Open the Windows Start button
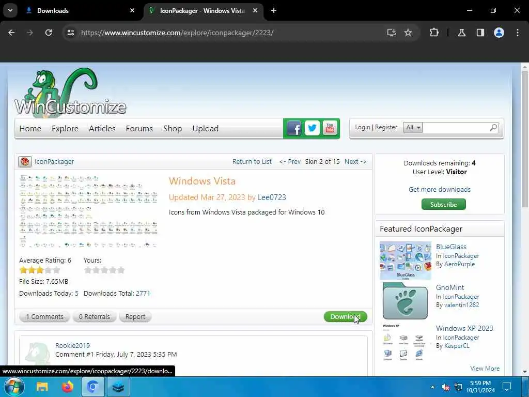Viewport: 529px width, 397px height. [14, 387]
